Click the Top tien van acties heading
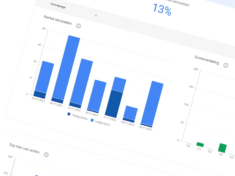Screen dimensions: 235x176 click(24, 148)
